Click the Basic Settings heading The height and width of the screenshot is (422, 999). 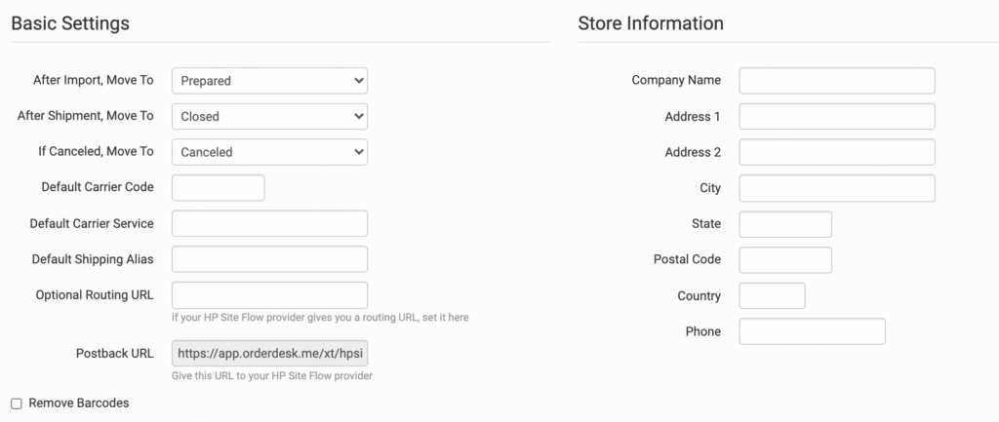pyautogui.click(x=70, y=22)
